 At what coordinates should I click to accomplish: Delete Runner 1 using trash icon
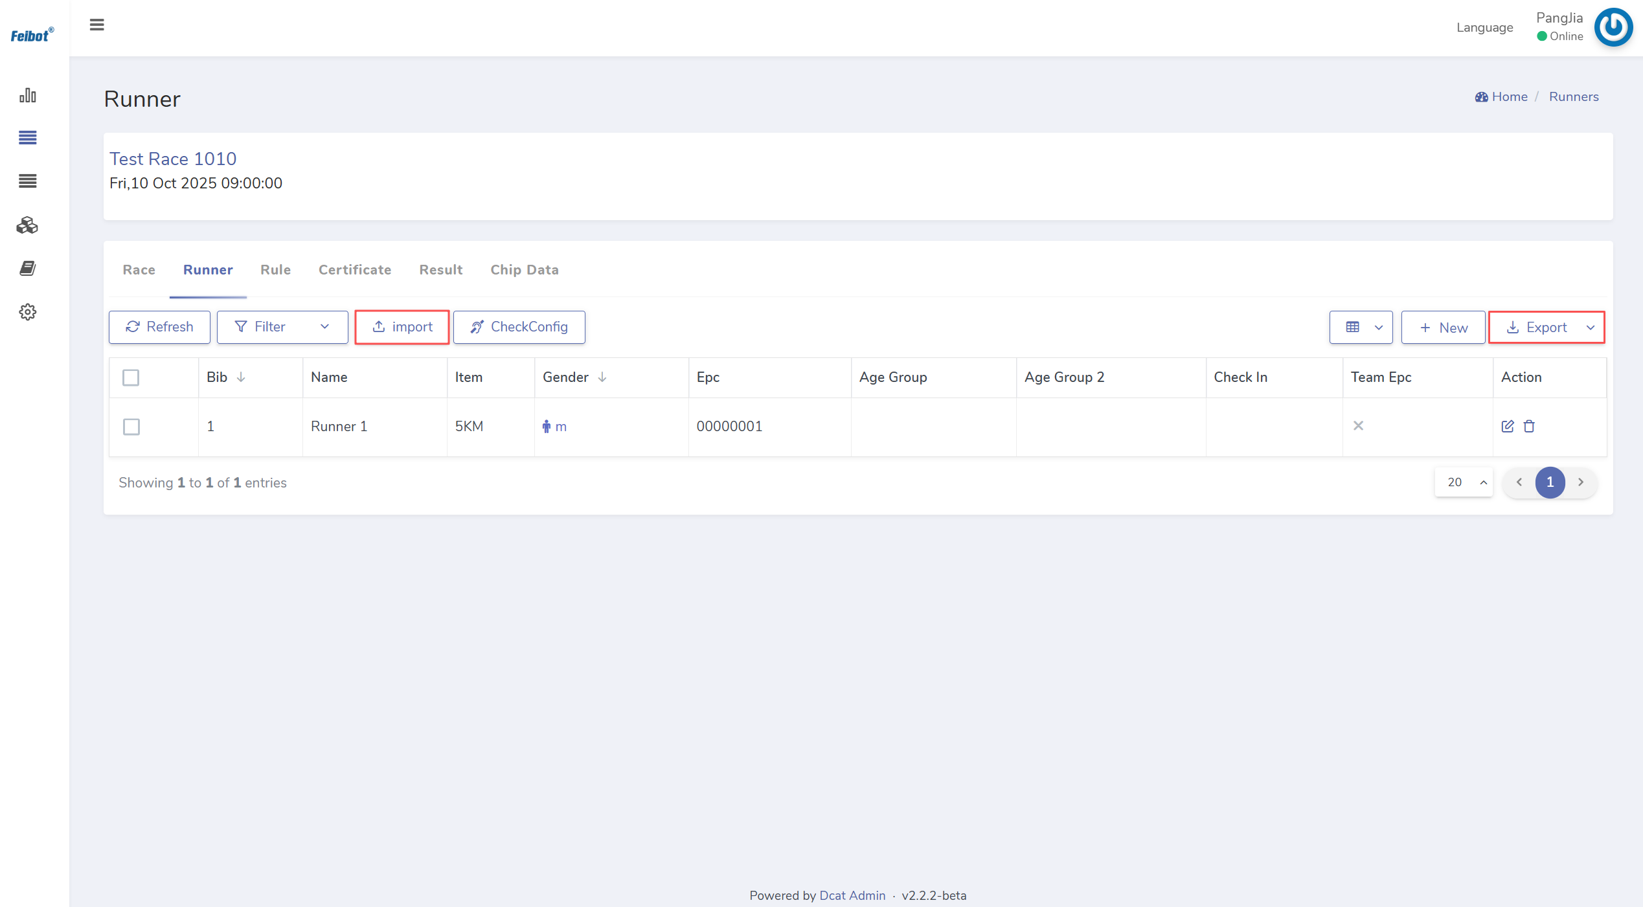pyautogui.click(x=1529, y=426)
